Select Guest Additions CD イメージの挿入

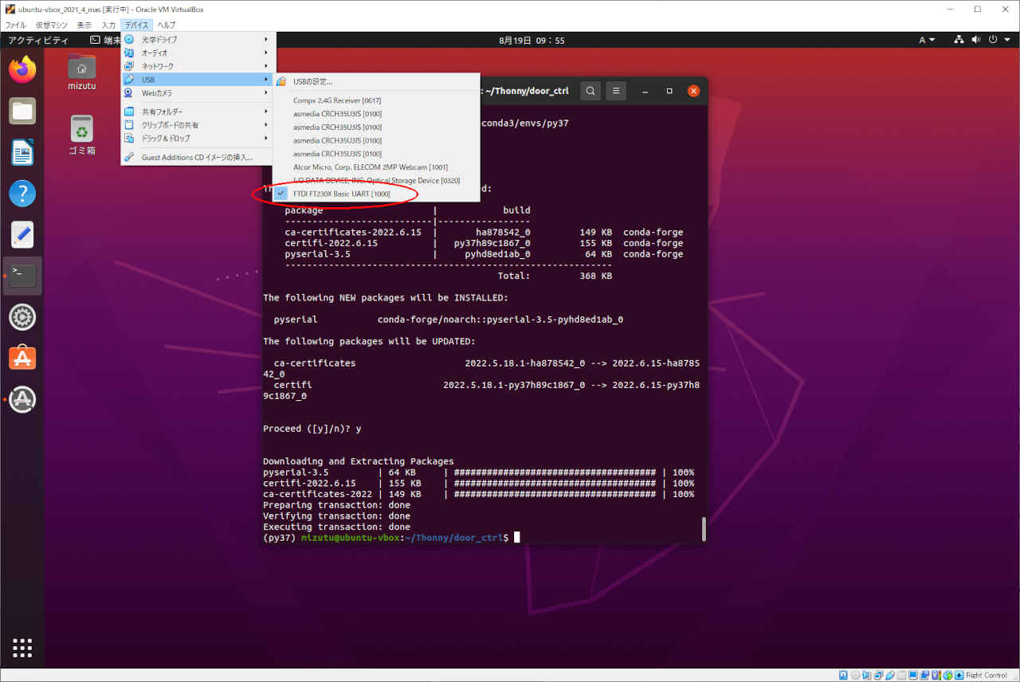(196, 157)
